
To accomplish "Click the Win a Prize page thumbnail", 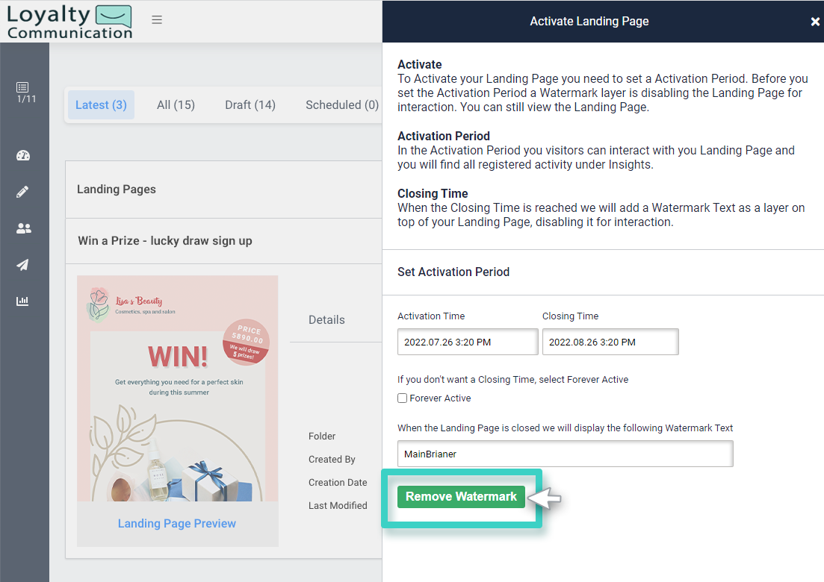I will pyautogui.click(x=177, y=388).
